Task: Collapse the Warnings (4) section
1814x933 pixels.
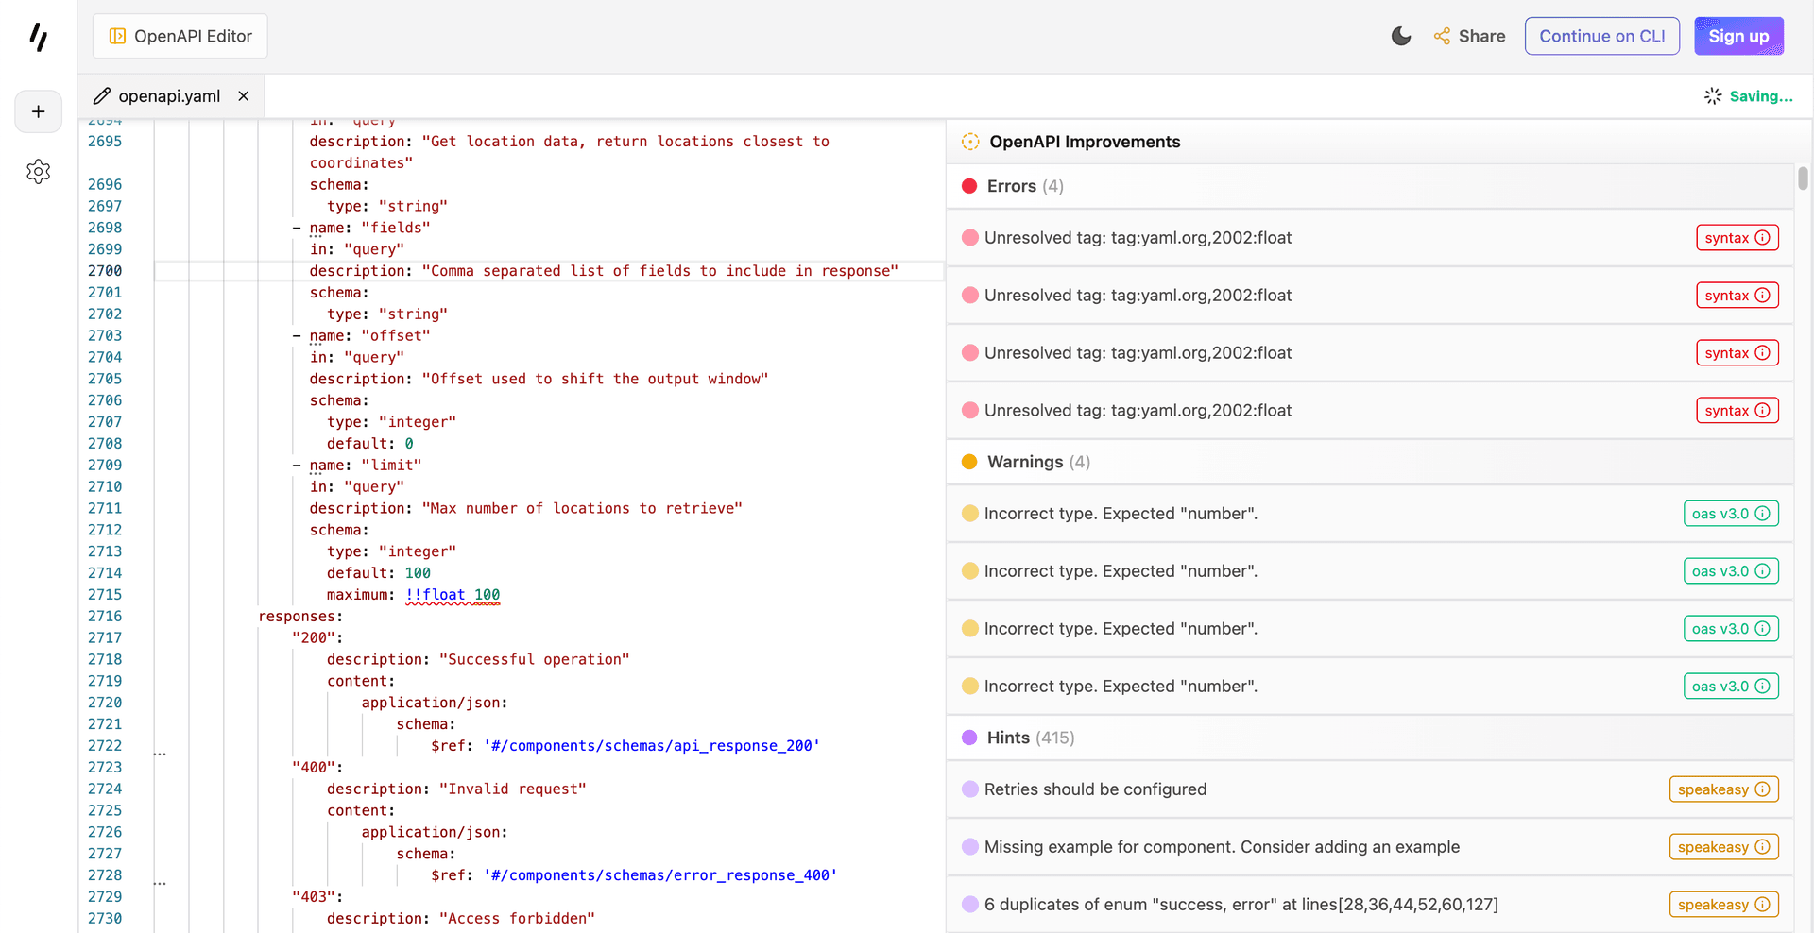Action: [1024, 462]
